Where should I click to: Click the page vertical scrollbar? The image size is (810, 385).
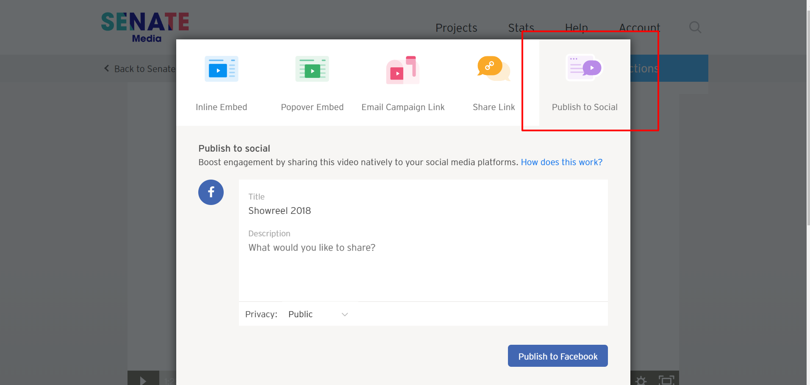tap(808, 119)
